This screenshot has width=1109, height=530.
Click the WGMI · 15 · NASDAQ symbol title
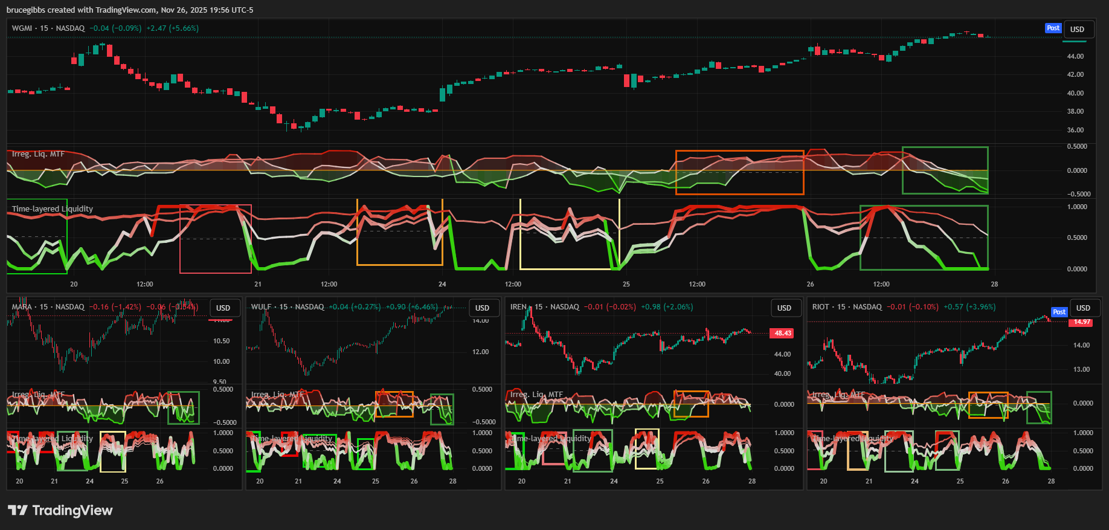pos(48,28)
